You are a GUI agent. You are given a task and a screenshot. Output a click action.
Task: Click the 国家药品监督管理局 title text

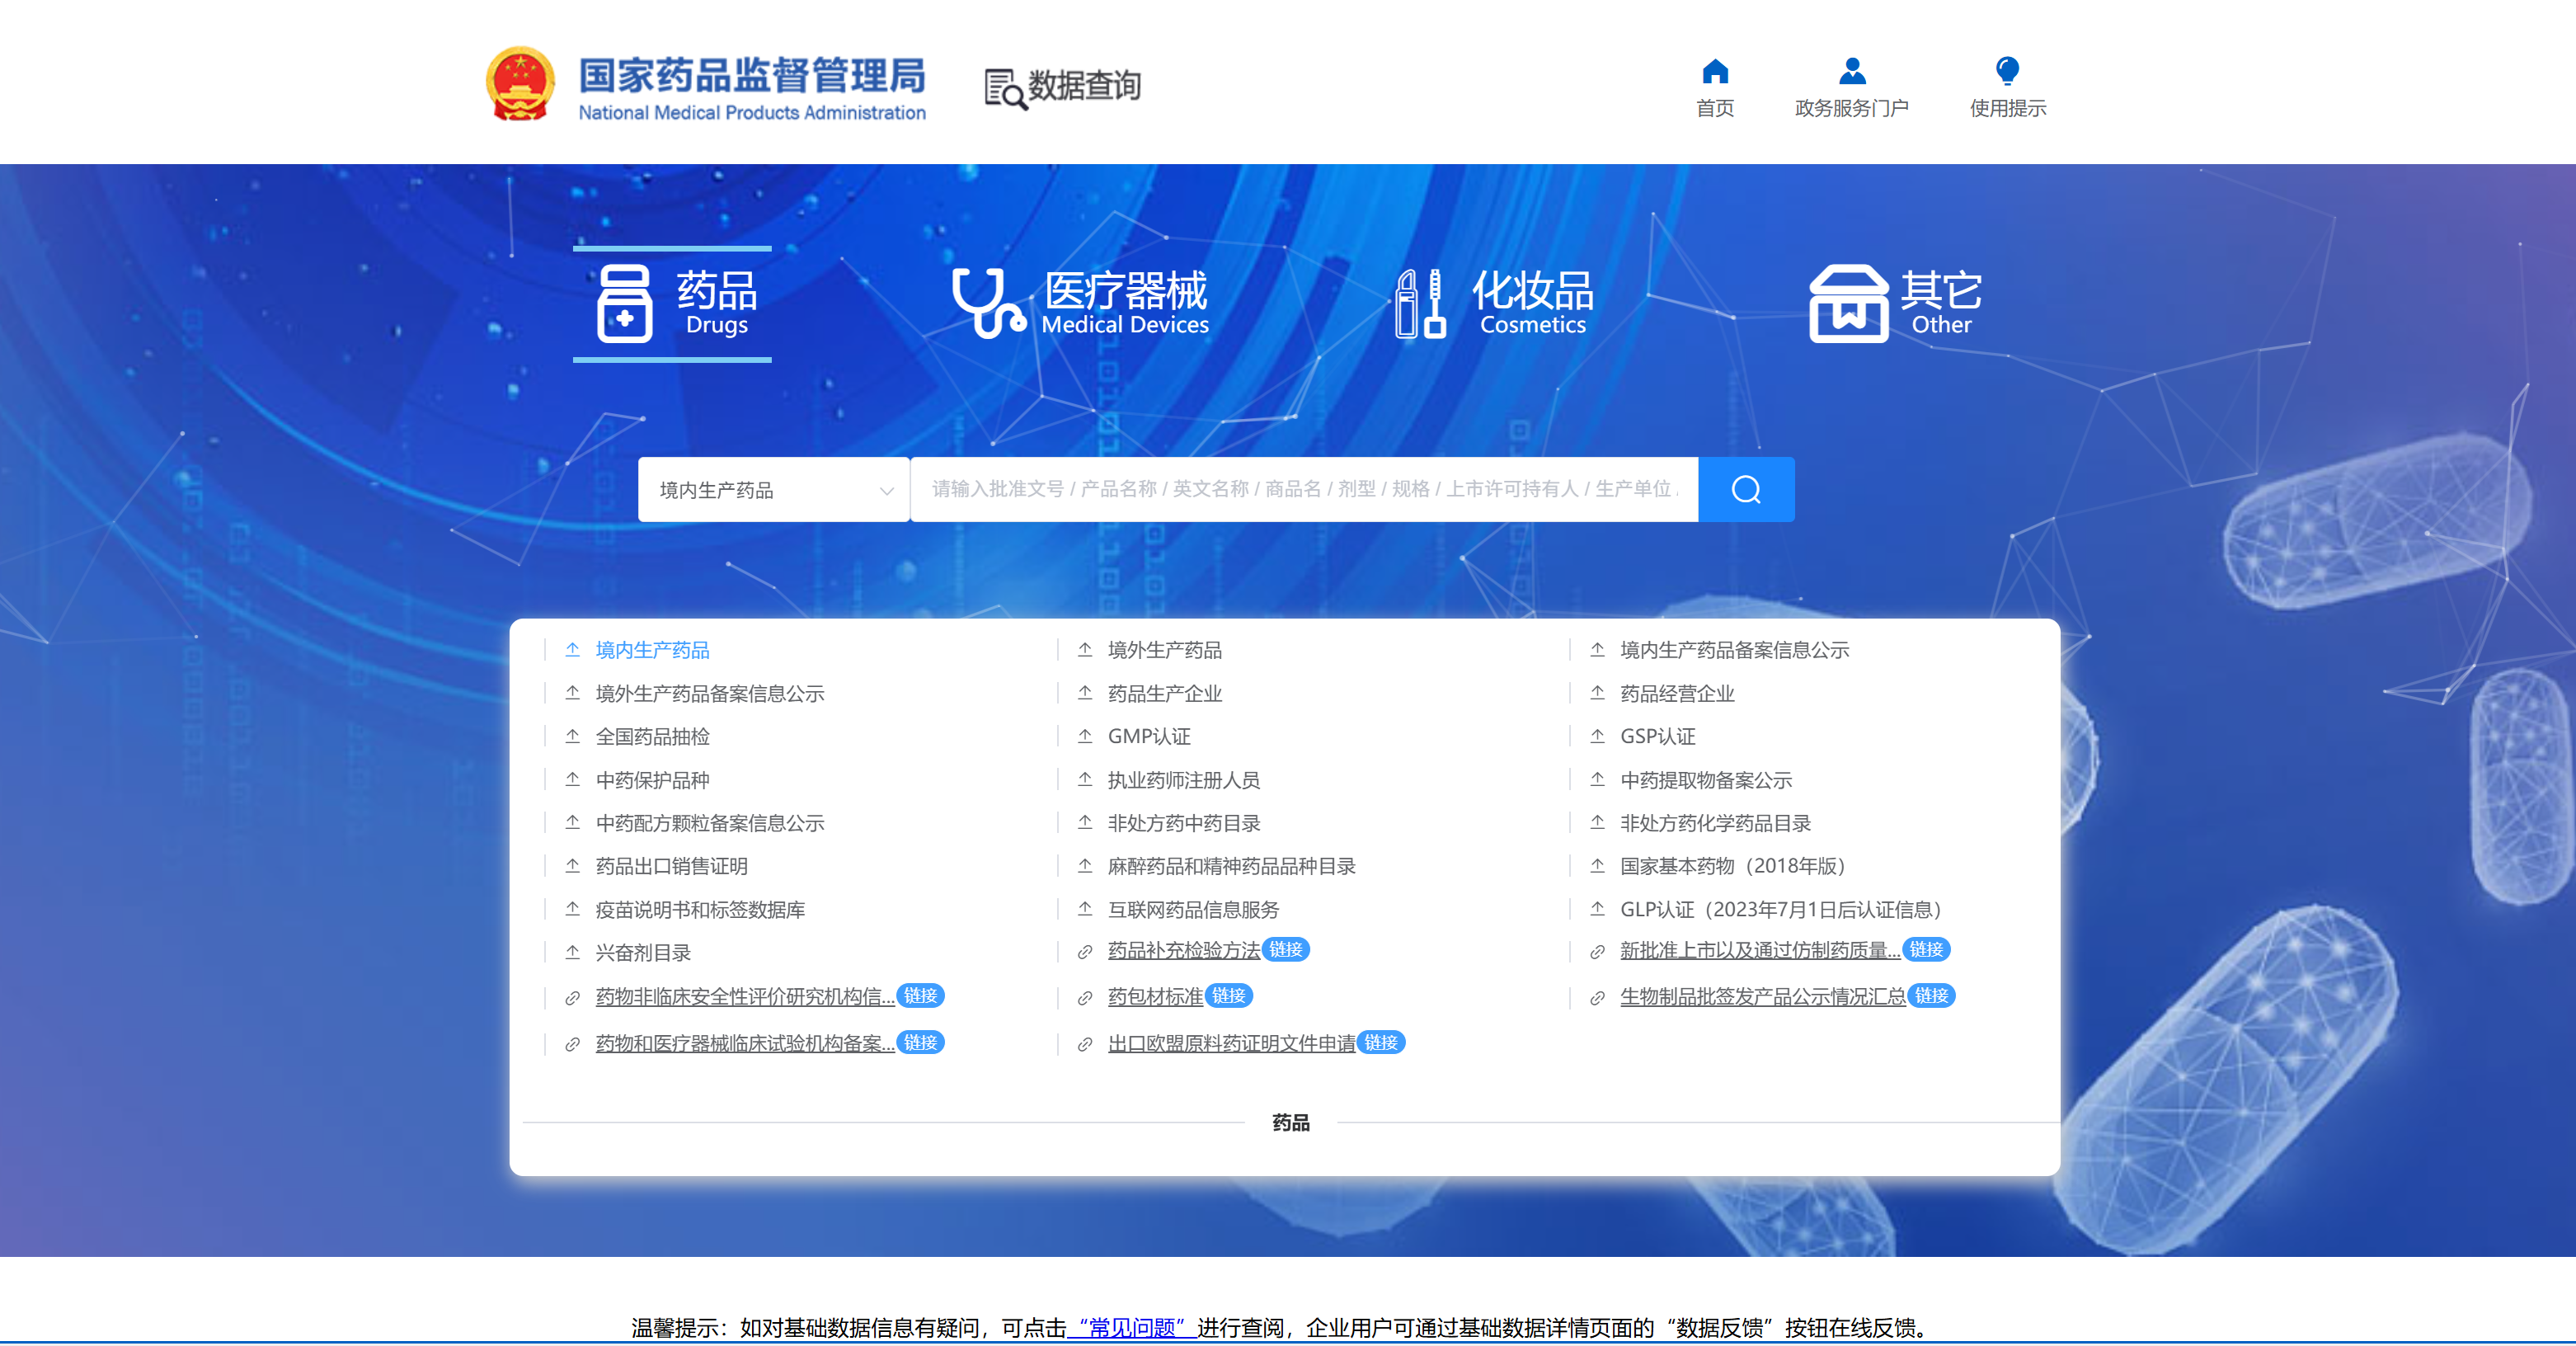tap(752, 75)
